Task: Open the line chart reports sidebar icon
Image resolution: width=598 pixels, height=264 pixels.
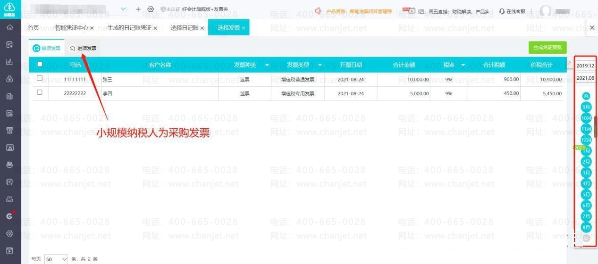Action: 10,62
